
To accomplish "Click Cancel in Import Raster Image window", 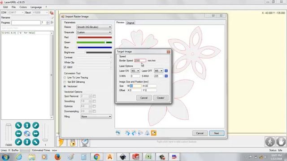I will click(200, 133).
